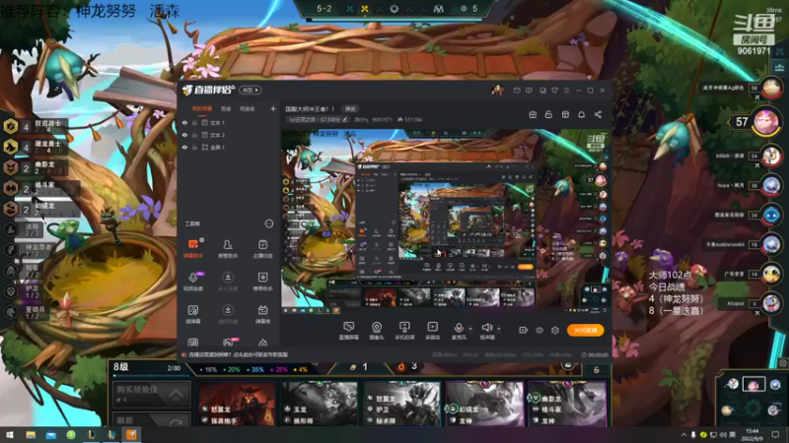
Task: Open the message icon in the companion title bar
Action: tap(517, 91)
